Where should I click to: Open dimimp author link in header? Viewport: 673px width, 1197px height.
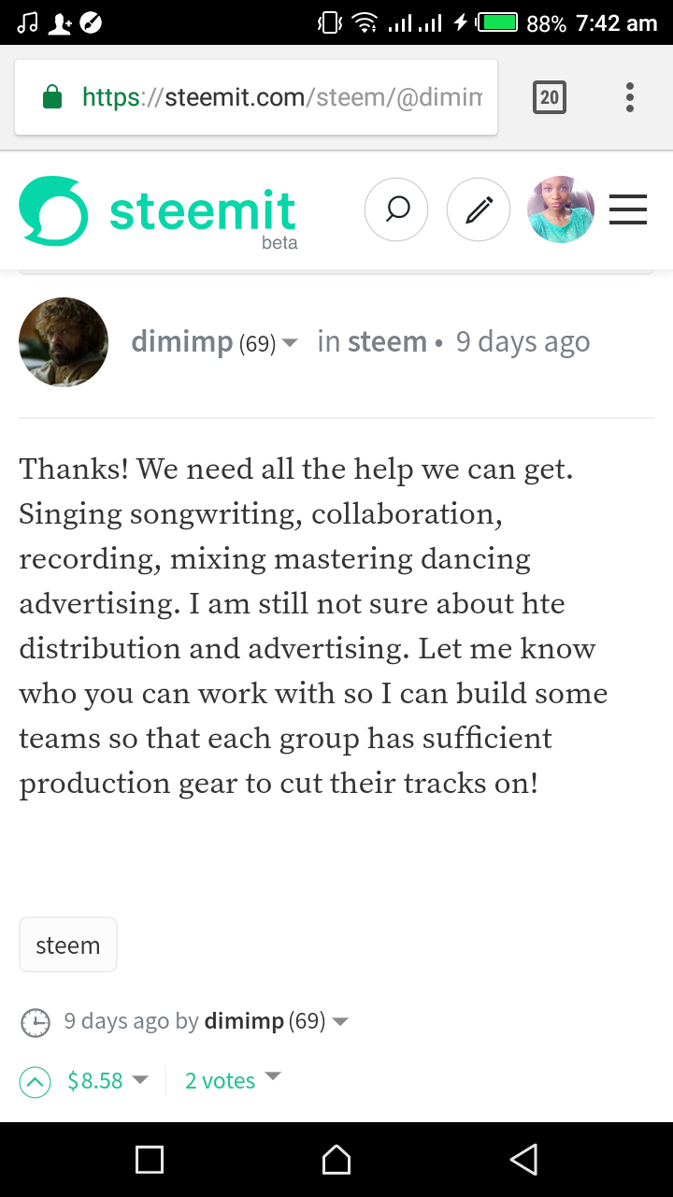(181, 342)
